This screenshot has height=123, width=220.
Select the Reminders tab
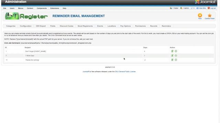pos(166,26)
